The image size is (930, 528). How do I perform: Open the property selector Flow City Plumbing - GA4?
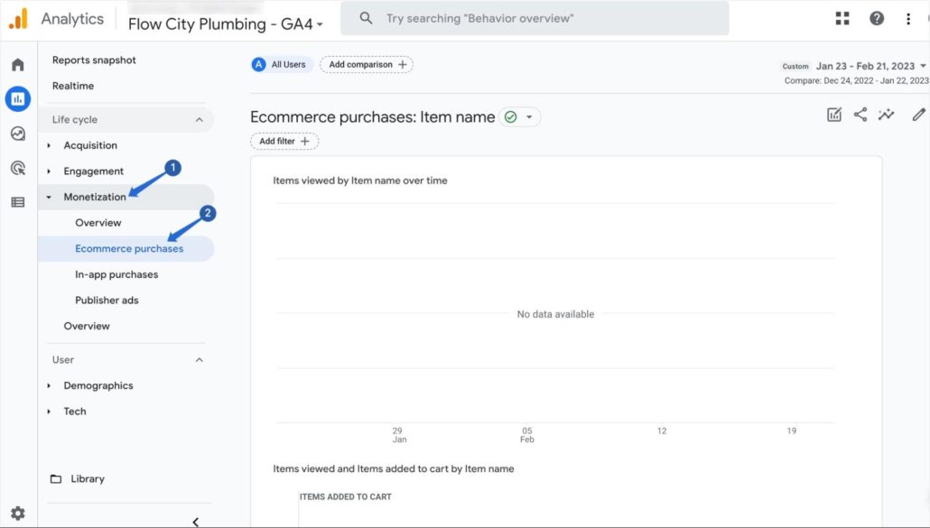pyautogui.click(x=226, y=24)
